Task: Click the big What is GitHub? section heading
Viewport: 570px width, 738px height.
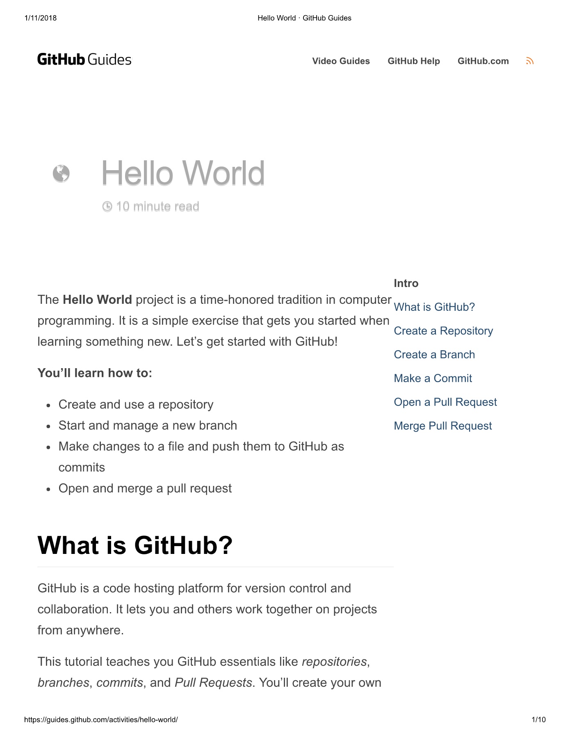Action: 135,545
